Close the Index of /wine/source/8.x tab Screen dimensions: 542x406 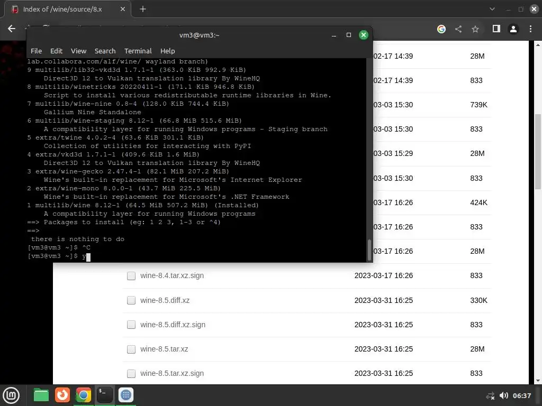point(123,10)
